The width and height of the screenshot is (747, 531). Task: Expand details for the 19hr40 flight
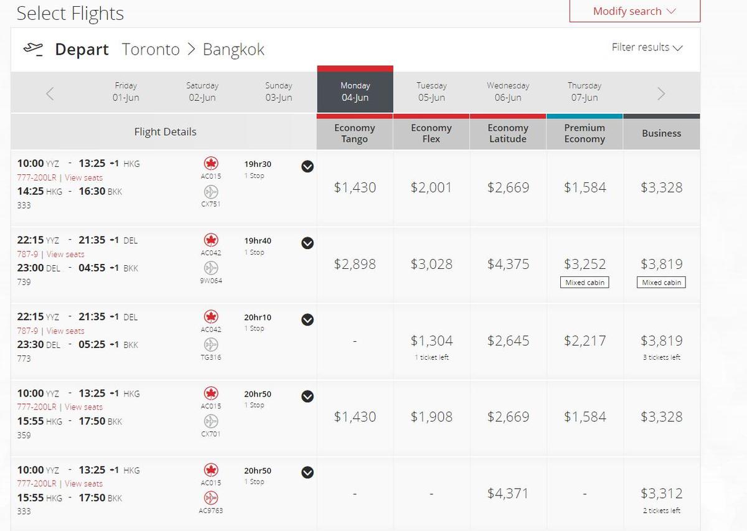click(x=308, y=243)
